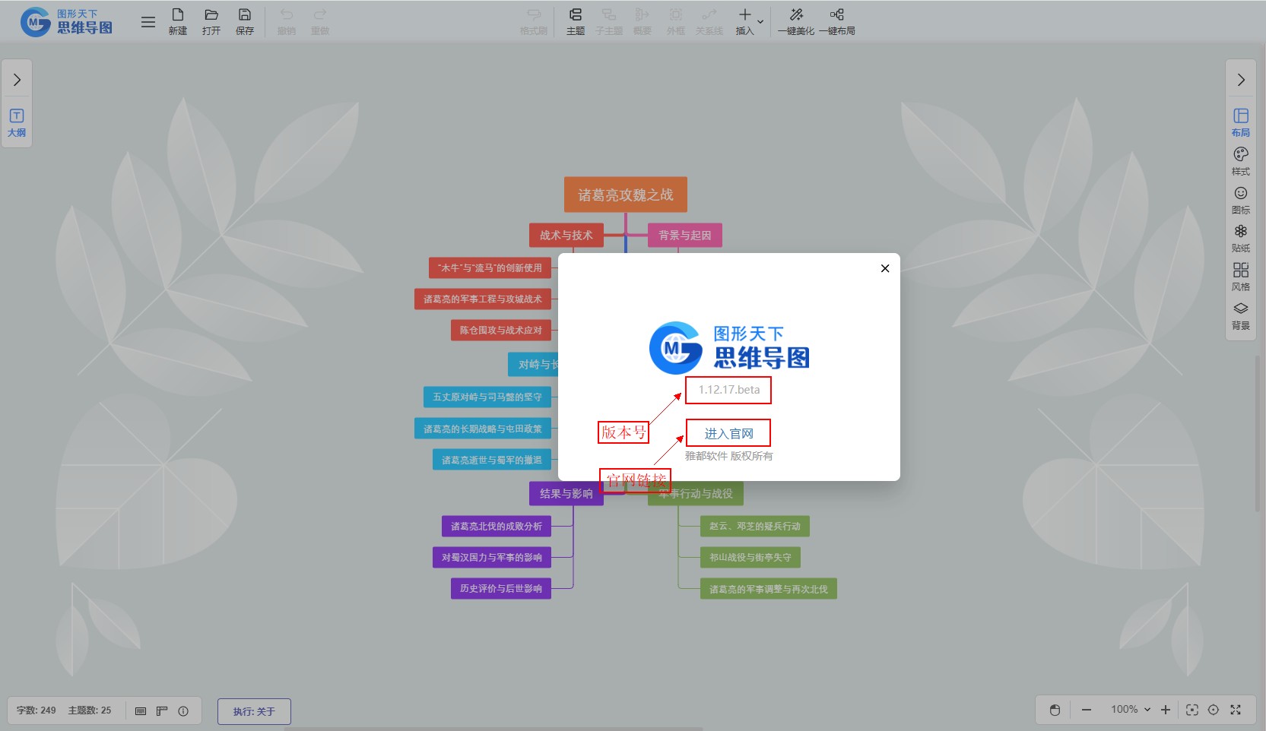
Task: Click the zoom in plus button
Action: (1166, 710)
